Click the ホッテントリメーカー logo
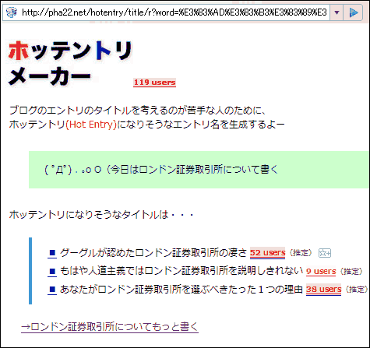The width and height of the screenshot is (370, 348). pos(70,63)
